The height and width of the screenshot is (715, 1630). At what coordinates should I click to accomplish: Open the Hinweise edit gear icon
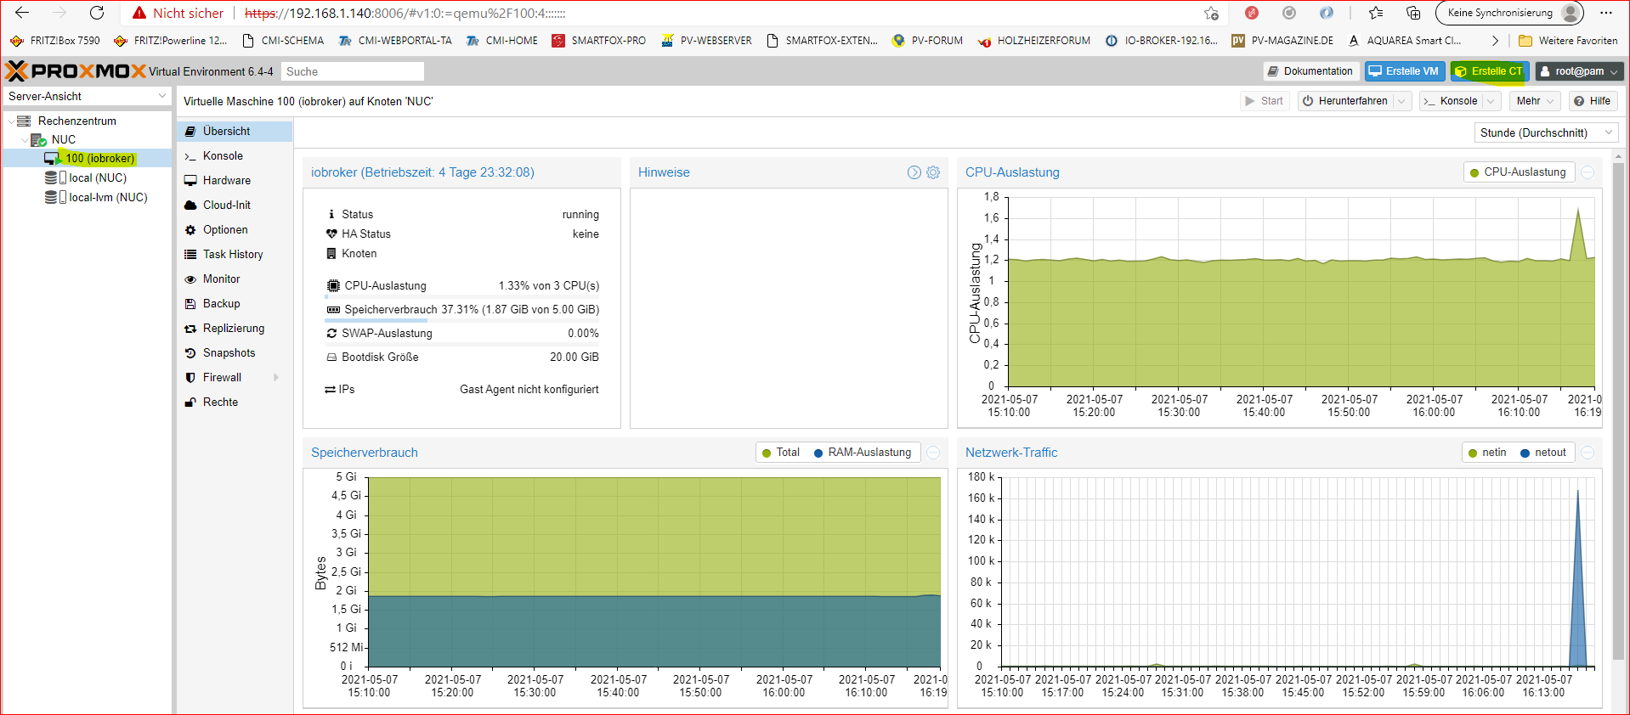[933, 172]
